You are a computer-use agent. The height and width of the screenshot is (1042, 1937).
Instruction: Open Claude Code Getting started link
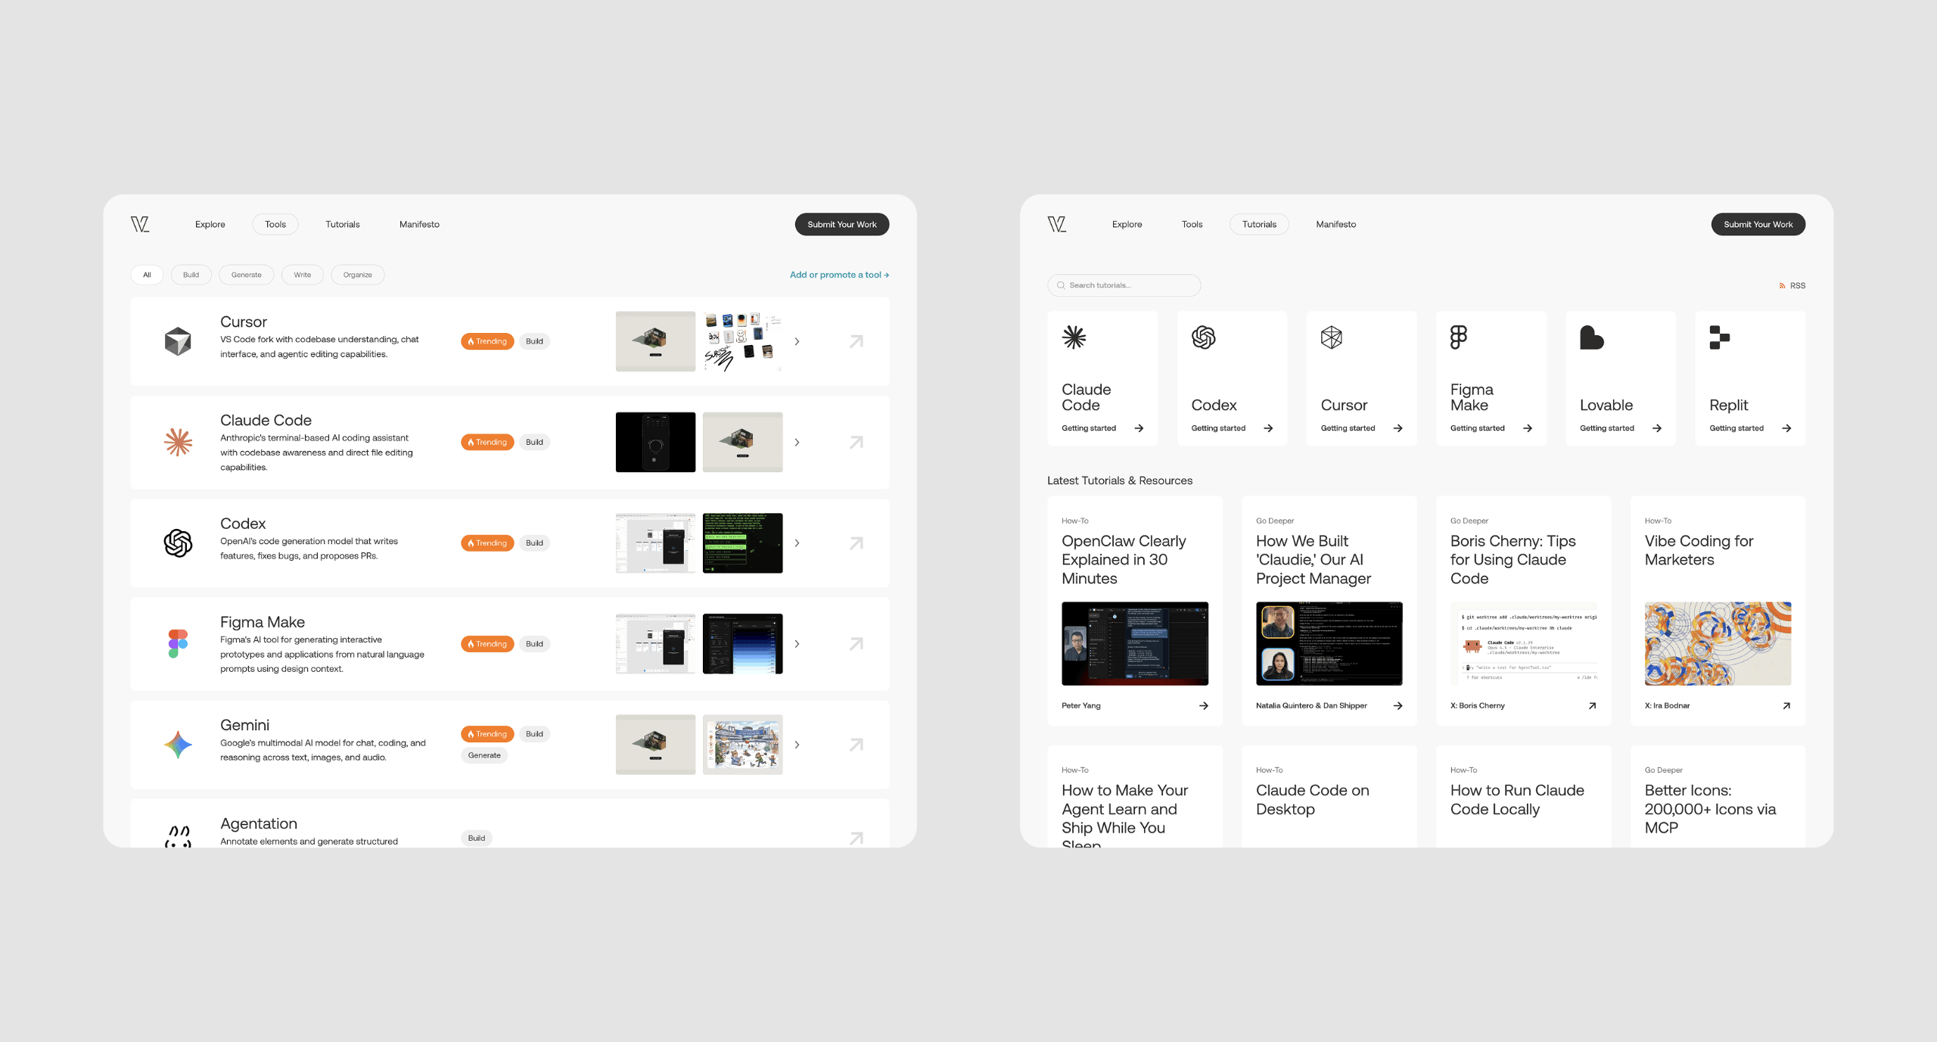pyautogui.click(x=1102, y=428)
